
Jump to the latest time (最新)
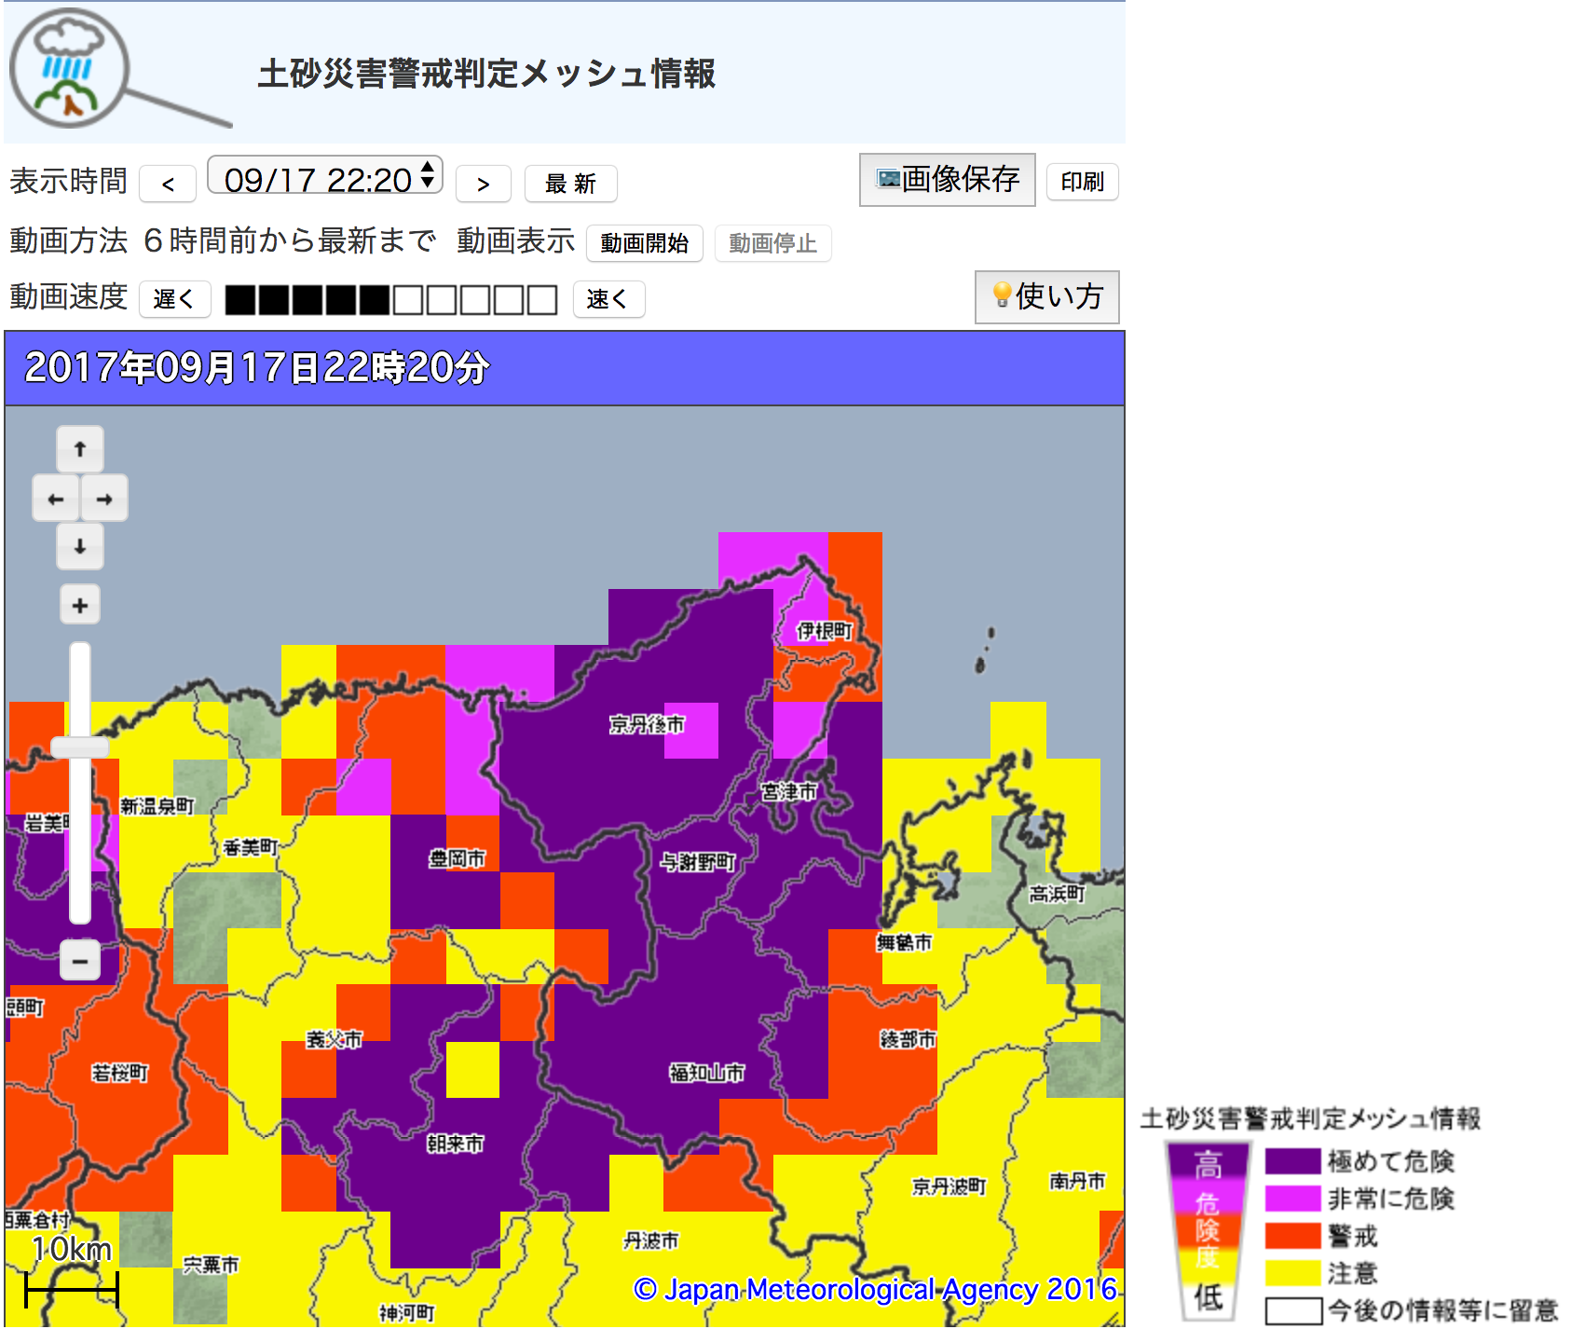pos(570,184)
